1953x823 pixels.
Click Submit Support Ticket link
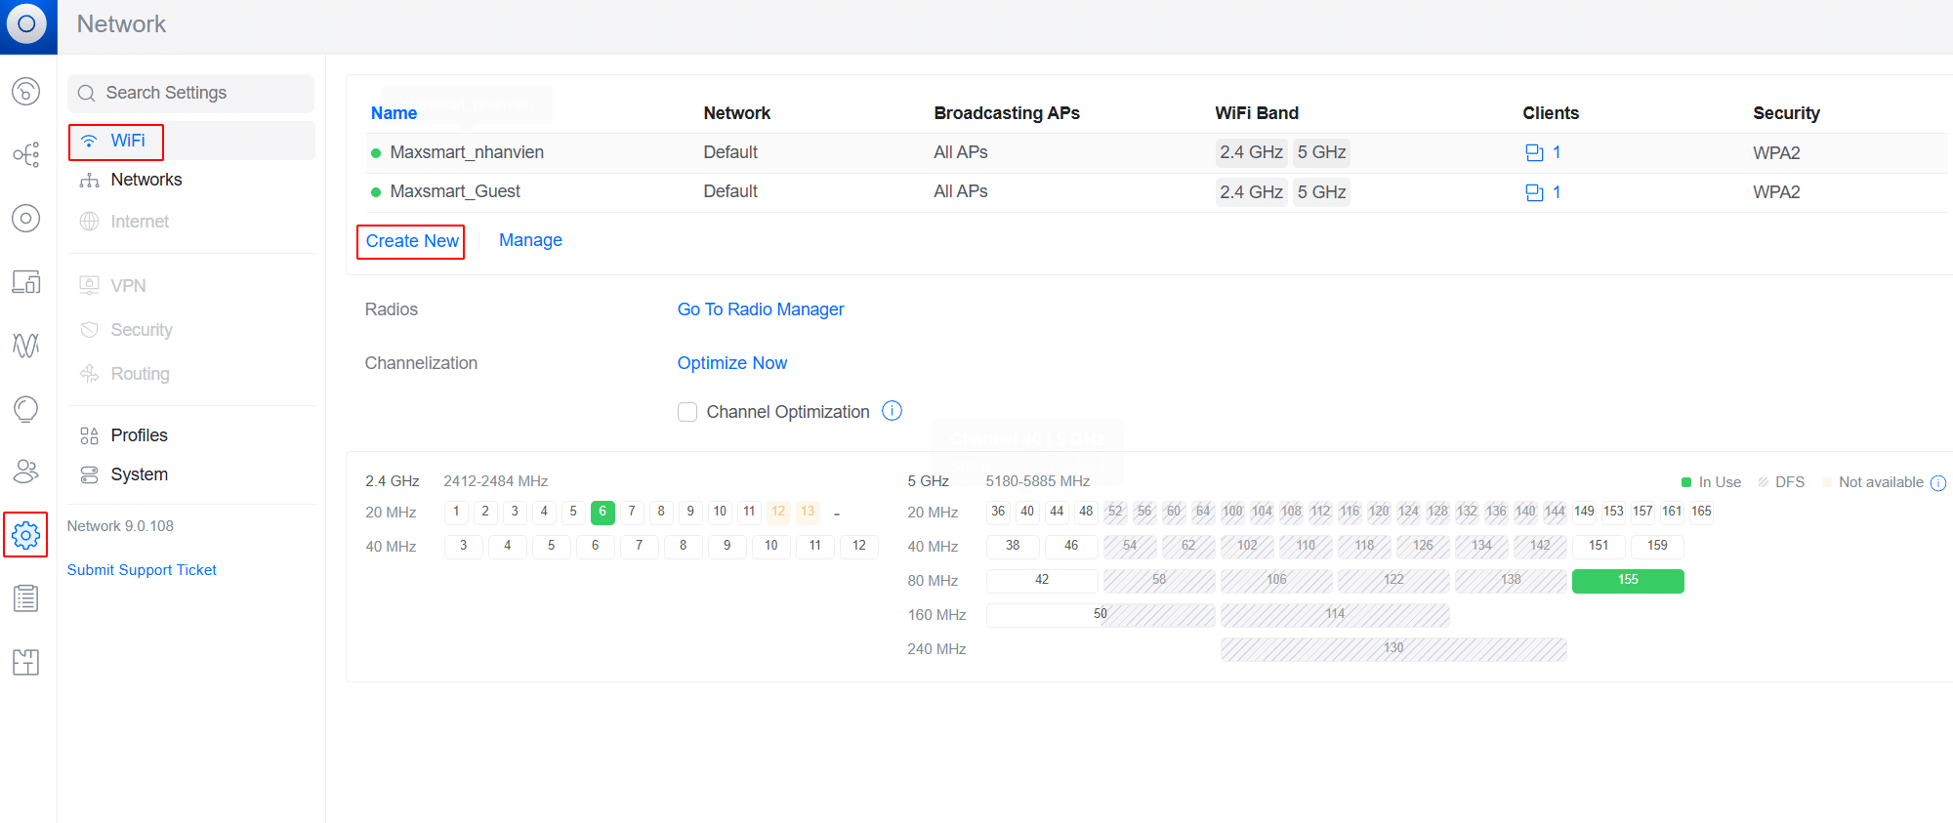[x=142, y=570]
